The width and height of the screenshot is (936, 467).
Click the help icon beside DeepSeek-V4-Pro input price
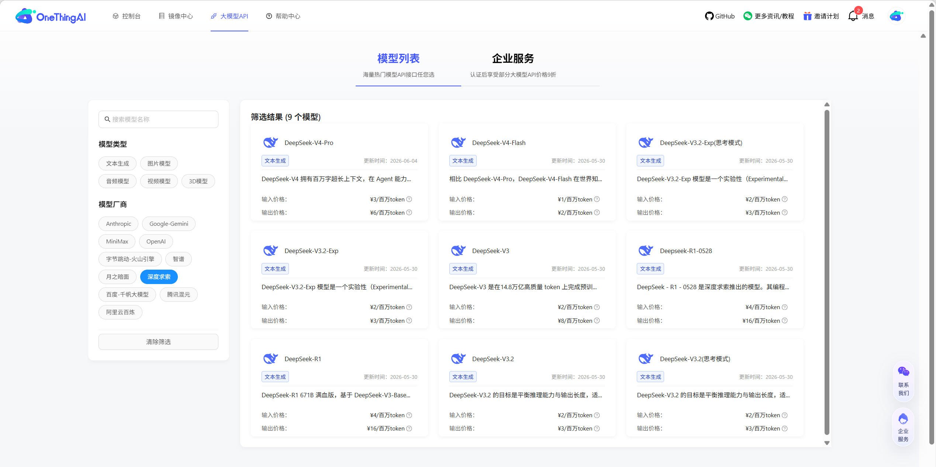point(409,199)
